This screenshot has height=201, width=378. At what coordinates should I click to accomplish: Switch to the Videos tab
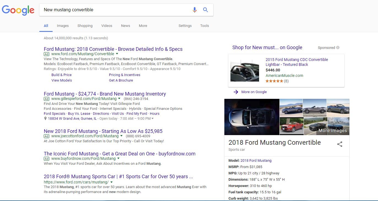(107, 26)
